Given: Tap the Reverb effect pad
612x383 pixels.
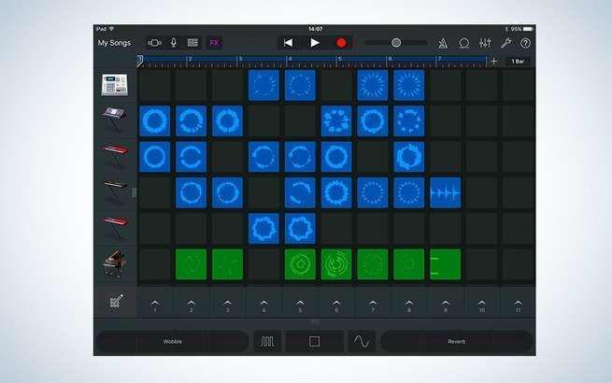Looking at the screenshot, I should [457, 342].
